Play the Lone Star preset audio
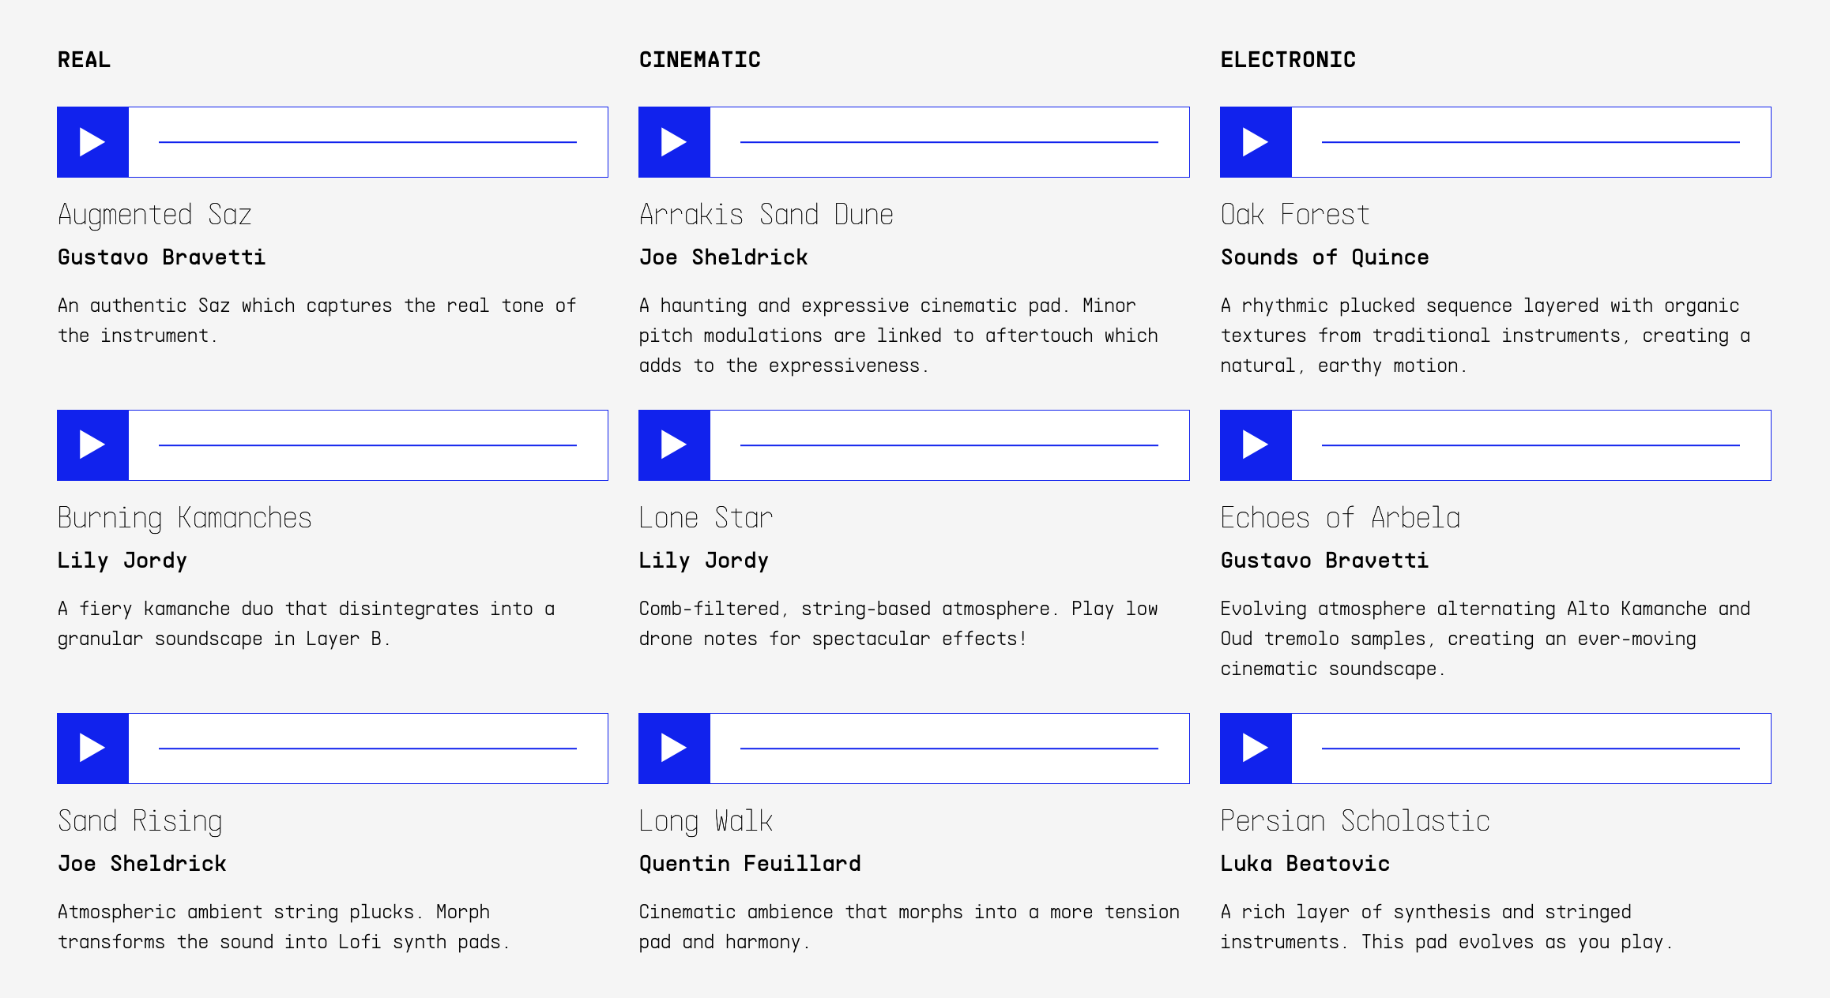This screenshot has width=1830, height=998. (674, 445)
